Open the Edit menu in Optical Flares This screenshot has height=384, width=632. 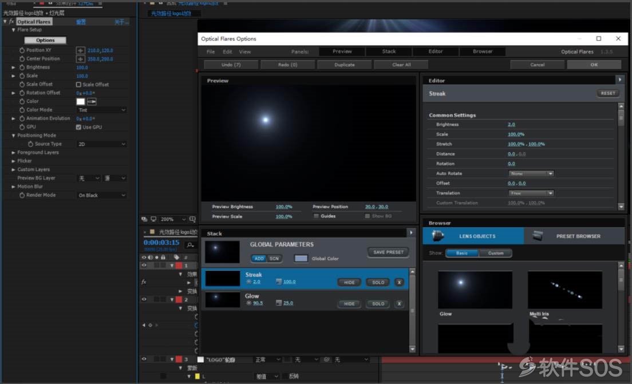pyautogui.click(x=227, y=52)
